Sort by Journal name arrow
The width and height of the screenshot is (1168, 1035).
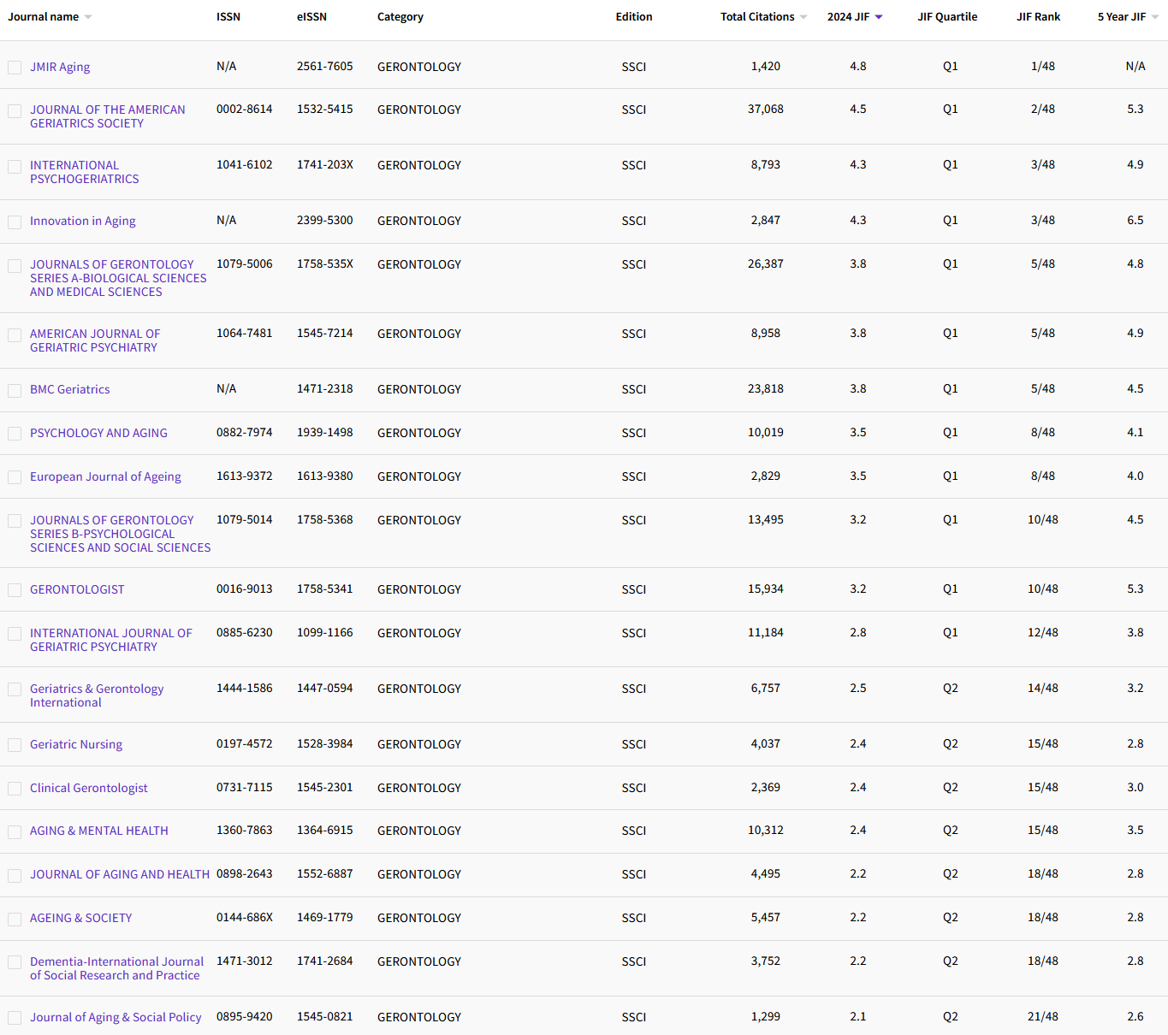88,17
